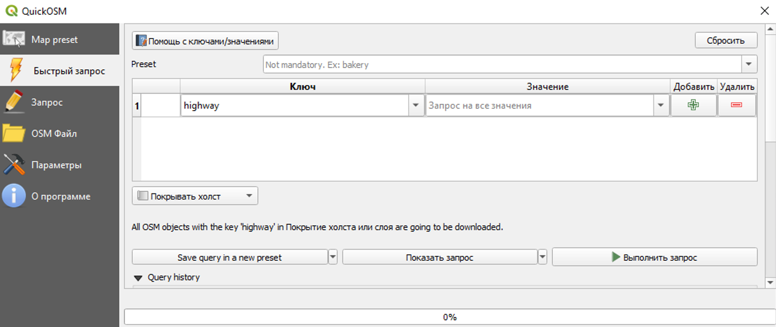This screenshot has width=776, height=327.
Task: Click the pencil Запрос icon
Action: click(x=14, y=102)
